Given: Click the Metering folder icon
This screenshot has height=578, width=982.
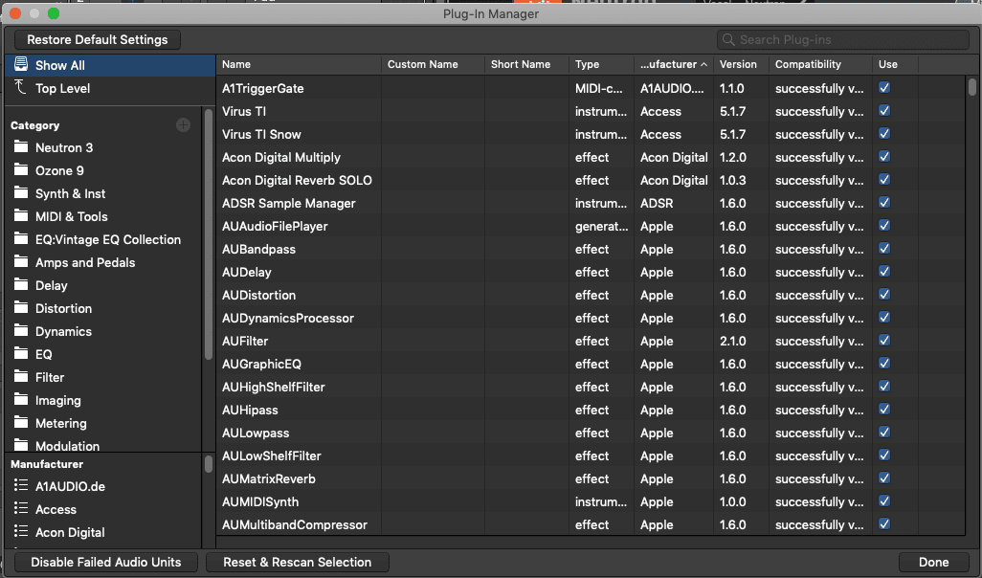Looking at the screenshot, I should point(21,423).
